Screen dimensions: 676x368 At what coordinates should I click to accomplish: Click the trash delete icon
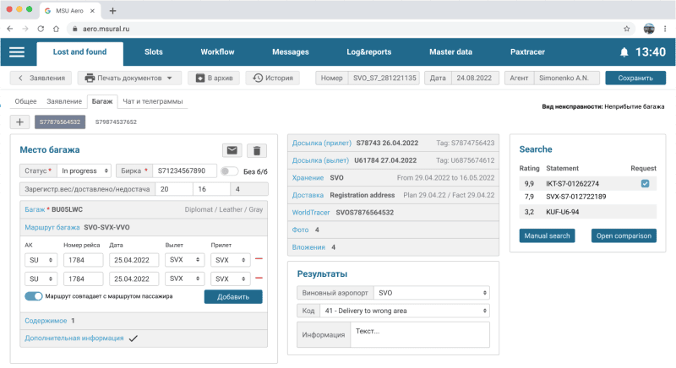(258, 150)
